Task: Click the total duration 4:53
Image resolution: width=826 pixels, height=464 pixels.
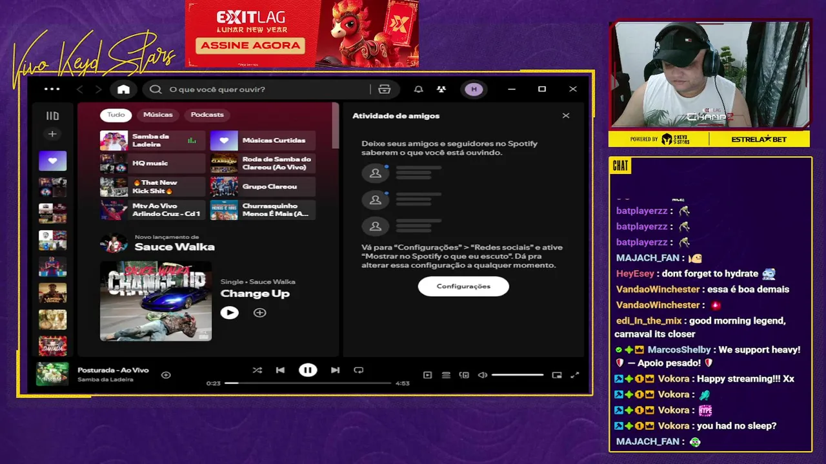Action: (403, 383)
